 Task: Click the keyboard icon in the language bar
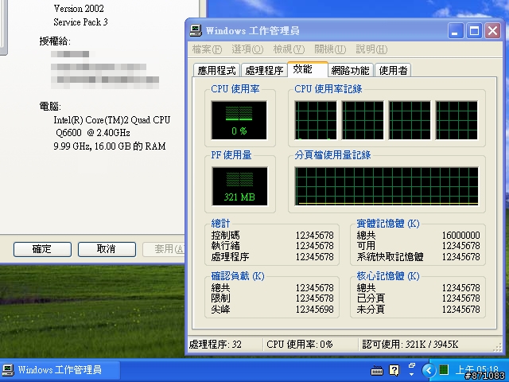[376, 370]
